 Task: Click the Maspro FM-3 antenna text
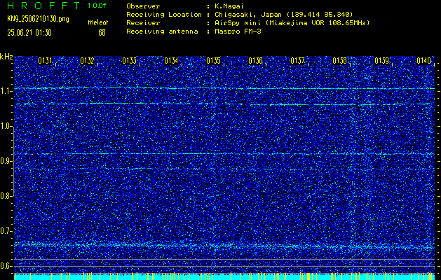tap(238, 31)
